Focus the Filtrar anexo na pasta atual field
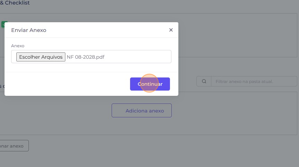This screenshot has height=167, width=299. pos(254,81)
